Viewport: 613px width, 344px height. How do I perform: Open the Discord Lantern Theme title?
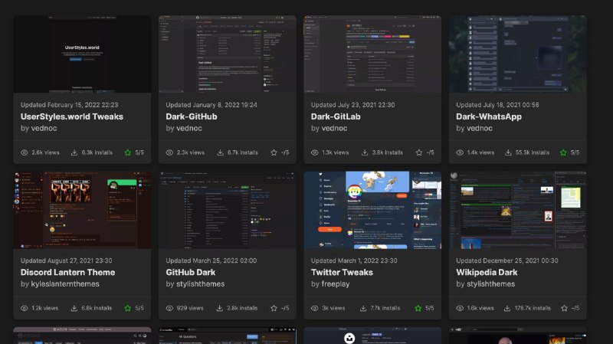click(68, 272)
